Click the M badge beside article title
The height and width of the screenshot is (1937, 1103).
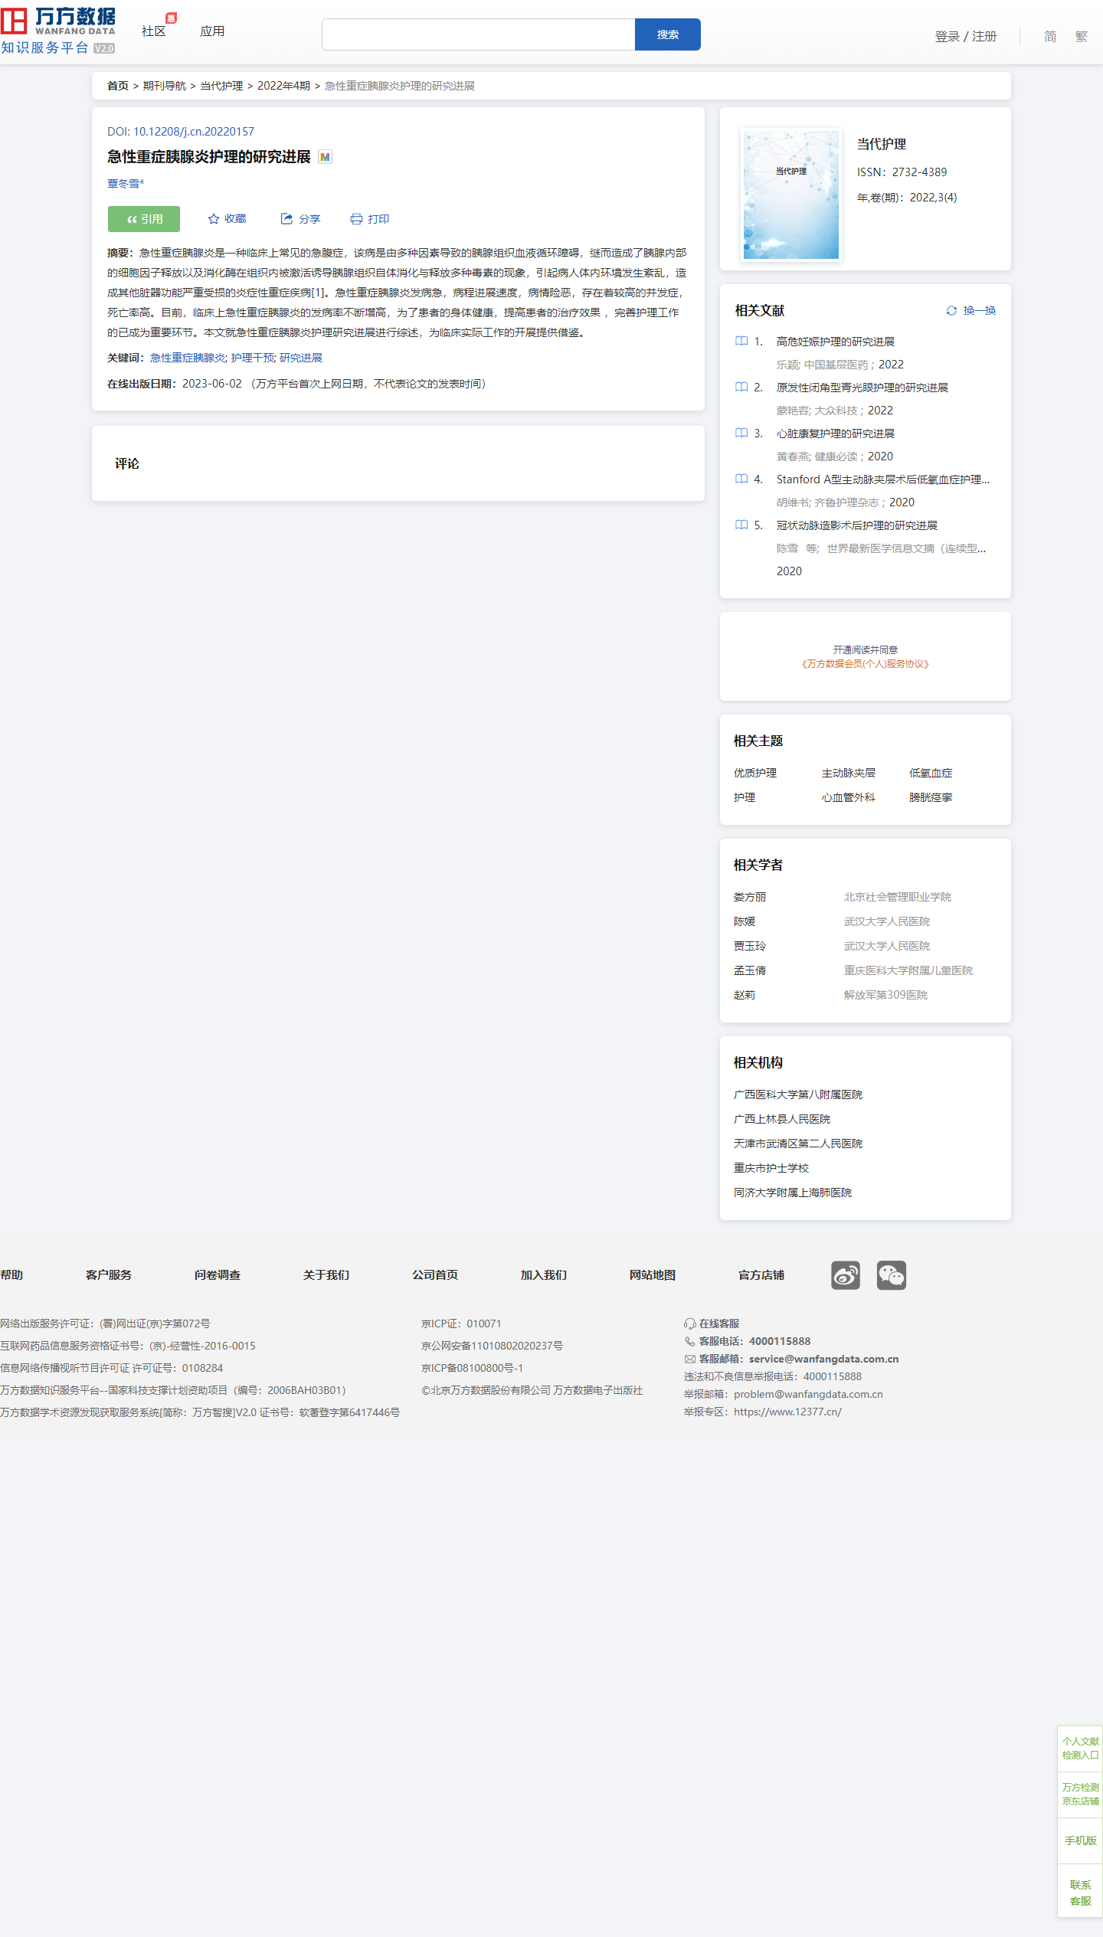[326, 157]
